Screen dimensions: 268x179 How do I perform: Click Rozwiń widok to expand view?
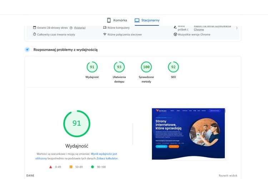(228, 175)
